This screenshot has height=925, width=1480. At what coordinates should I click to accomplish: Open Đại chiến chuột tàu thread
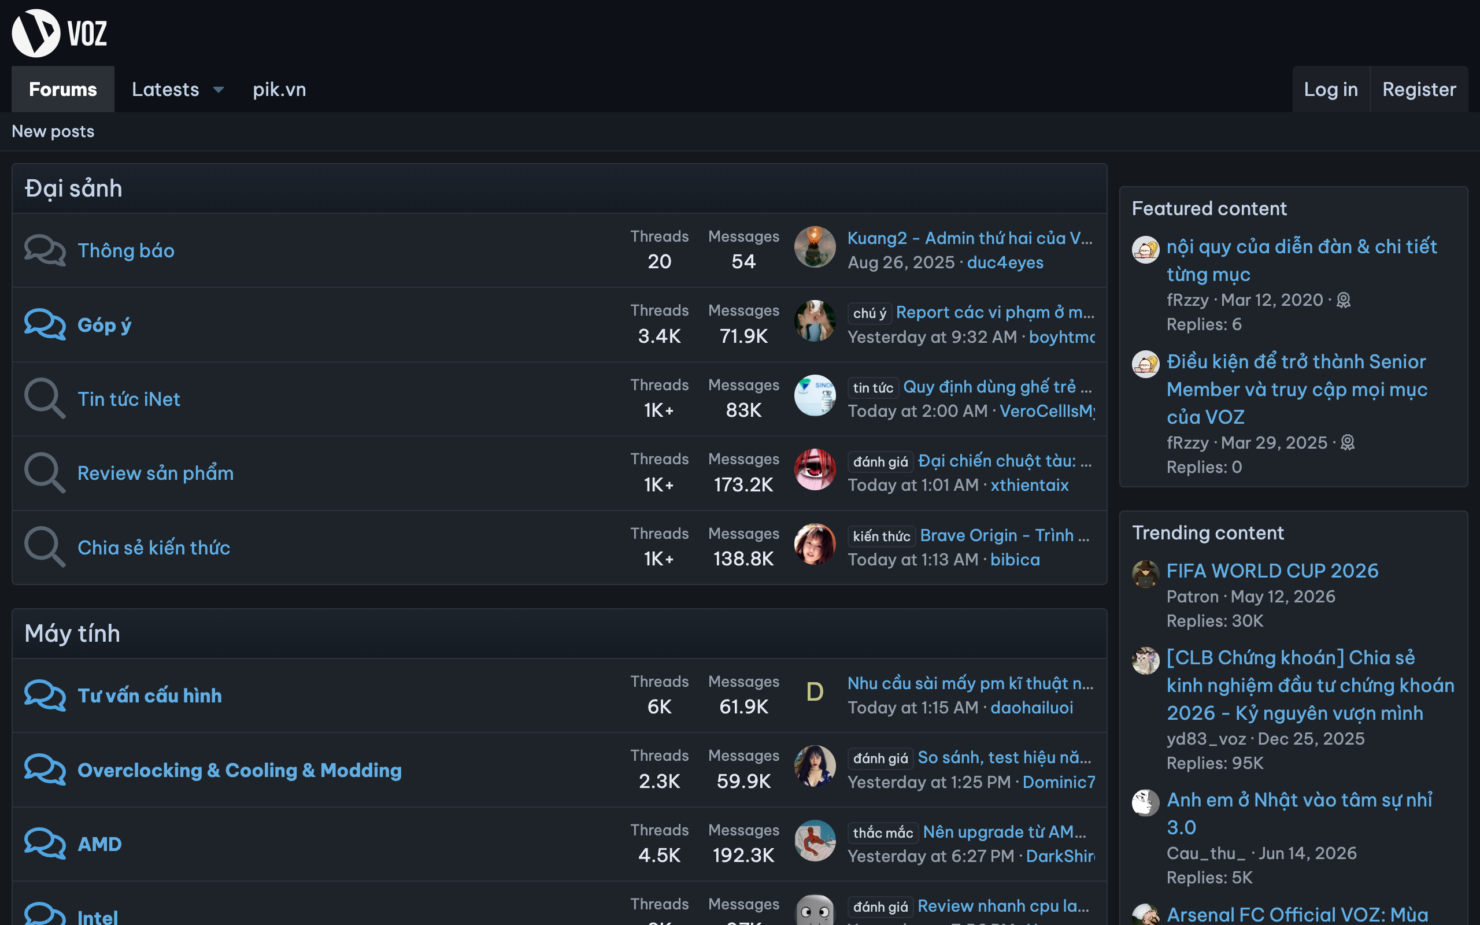click(1005, 461)
